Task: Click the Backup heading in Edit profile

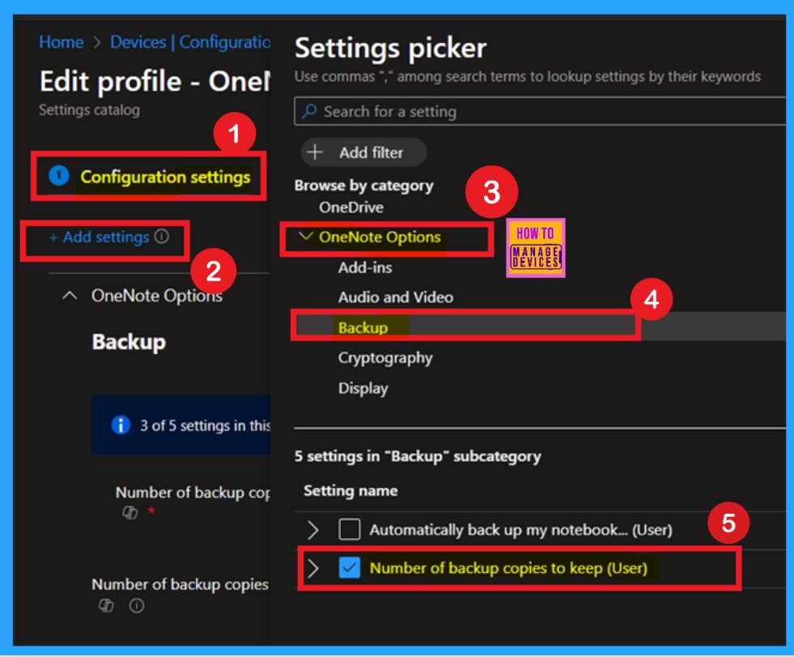Action: pos(129,341)
